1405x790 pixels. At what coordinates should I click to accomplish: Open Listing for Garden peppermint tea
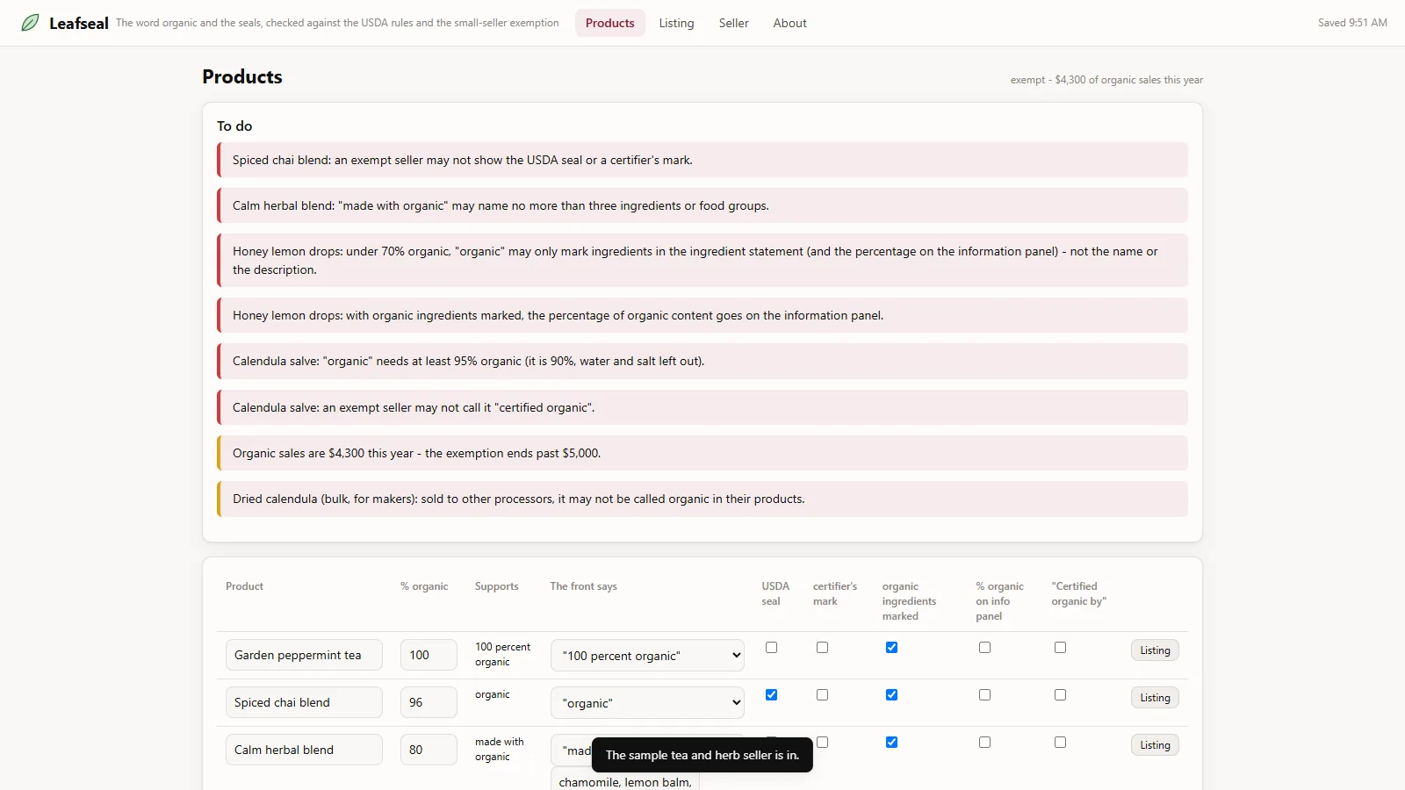click(1155, 650)
